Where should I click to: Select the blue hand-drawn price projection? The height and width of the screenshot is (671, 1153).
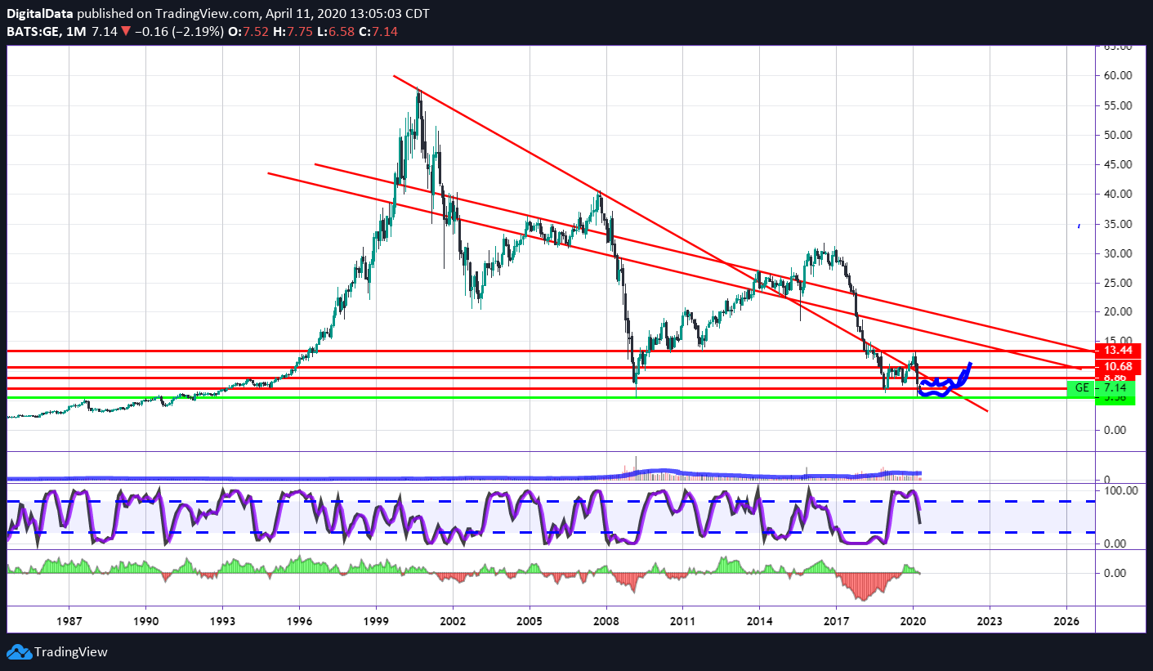(945, 380)
